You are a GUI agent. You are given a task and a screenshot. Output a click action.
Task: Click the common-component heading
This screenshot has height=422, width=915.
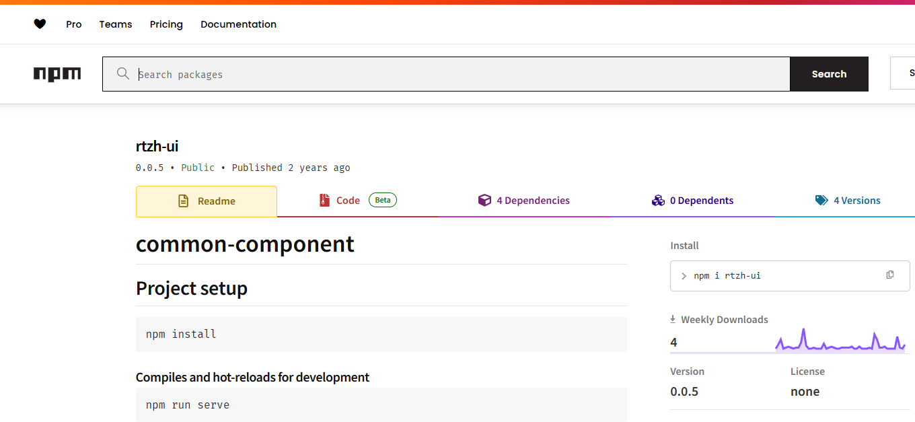245,244
